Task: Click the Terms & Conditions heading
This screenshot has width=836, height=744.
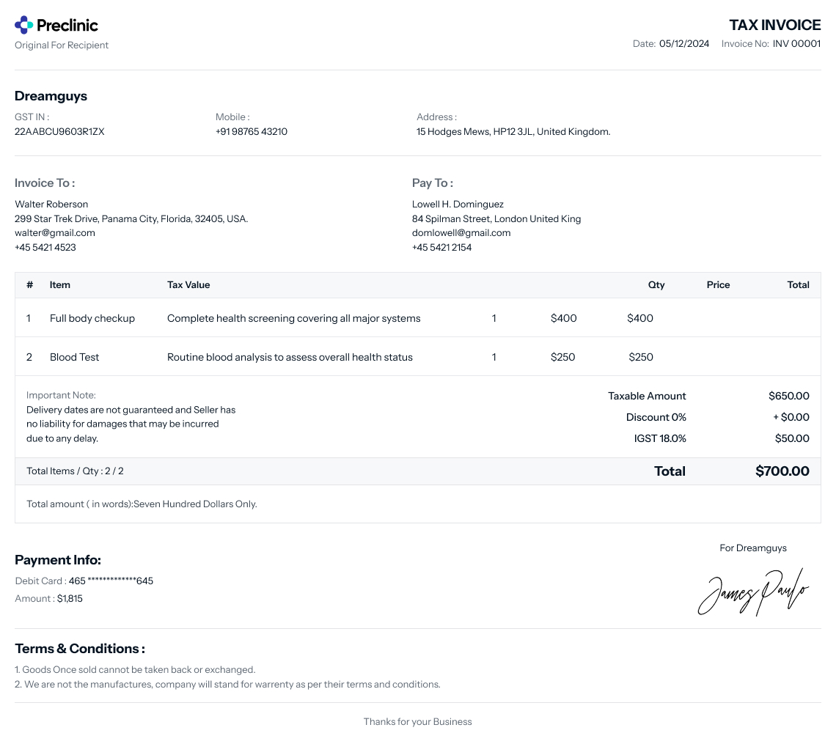Action: point(80,649)
